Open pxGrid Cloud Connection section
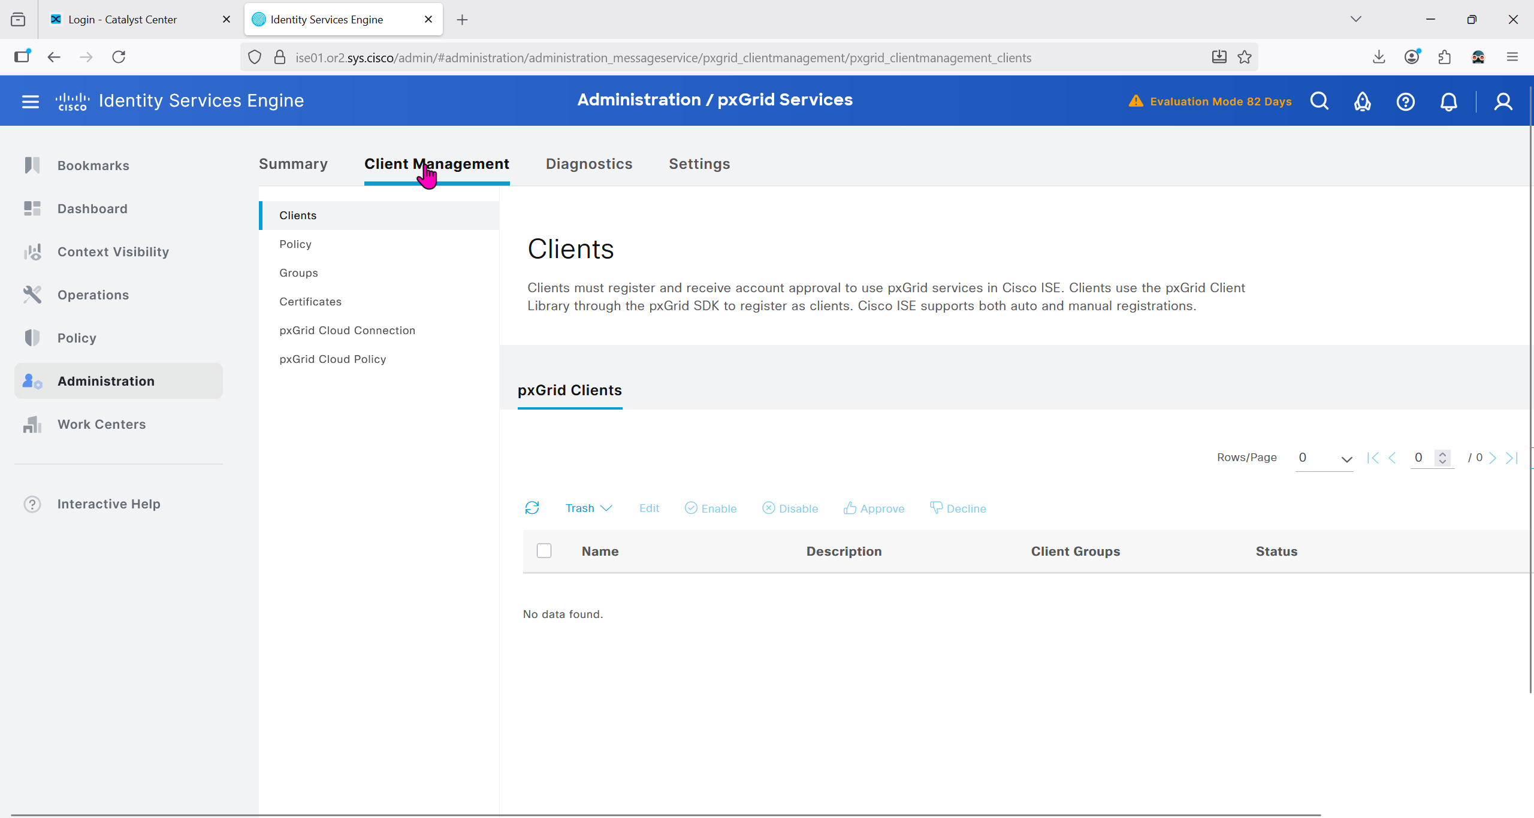1534x818 pixels. tap(347, 330)
